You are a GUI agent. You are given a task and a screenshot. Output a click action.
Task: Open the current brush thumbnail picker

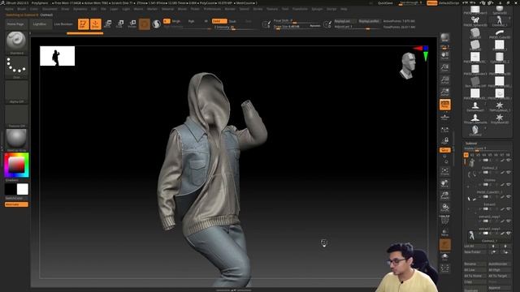(16, 42)
